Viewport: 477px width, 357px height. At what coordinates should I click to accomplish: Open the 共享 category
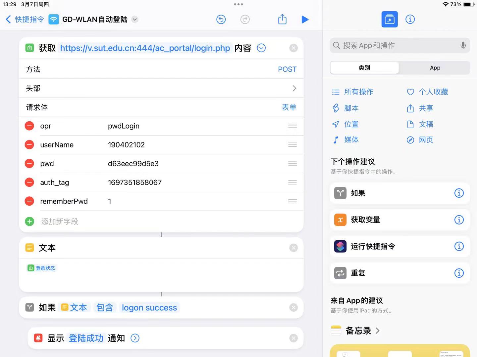click(x=420, y=108)
